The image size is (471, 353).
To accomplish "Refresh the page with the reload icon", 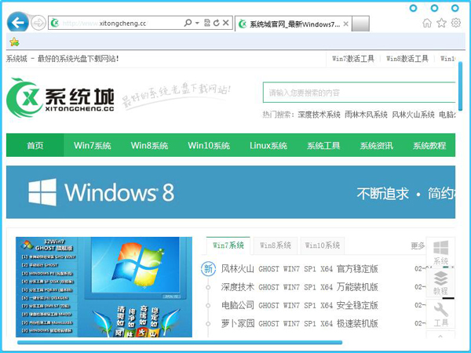I will coord(217,23).
